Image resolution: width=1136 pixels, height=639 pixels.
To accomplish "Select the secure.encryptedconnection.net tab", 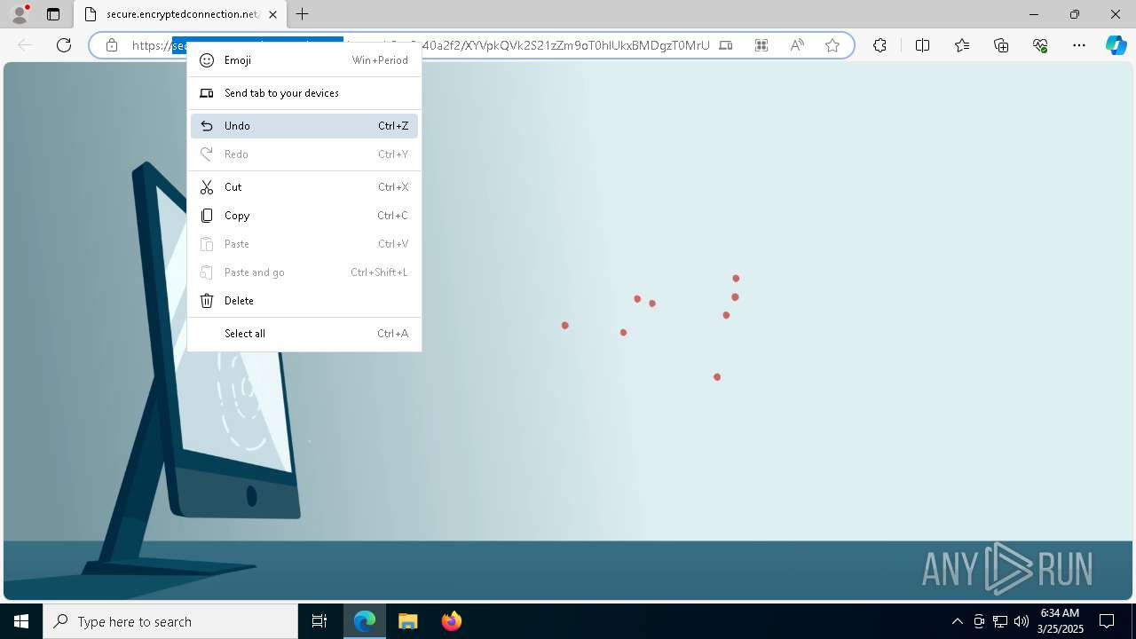I will coord(180,14).
